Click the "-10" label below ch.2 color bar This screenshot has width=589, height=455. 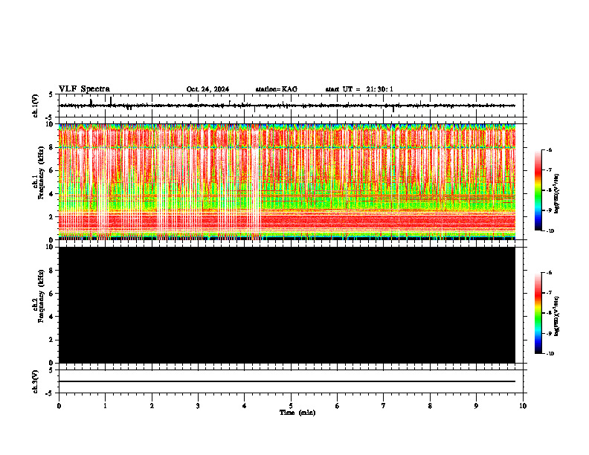[x=550, y=354]
